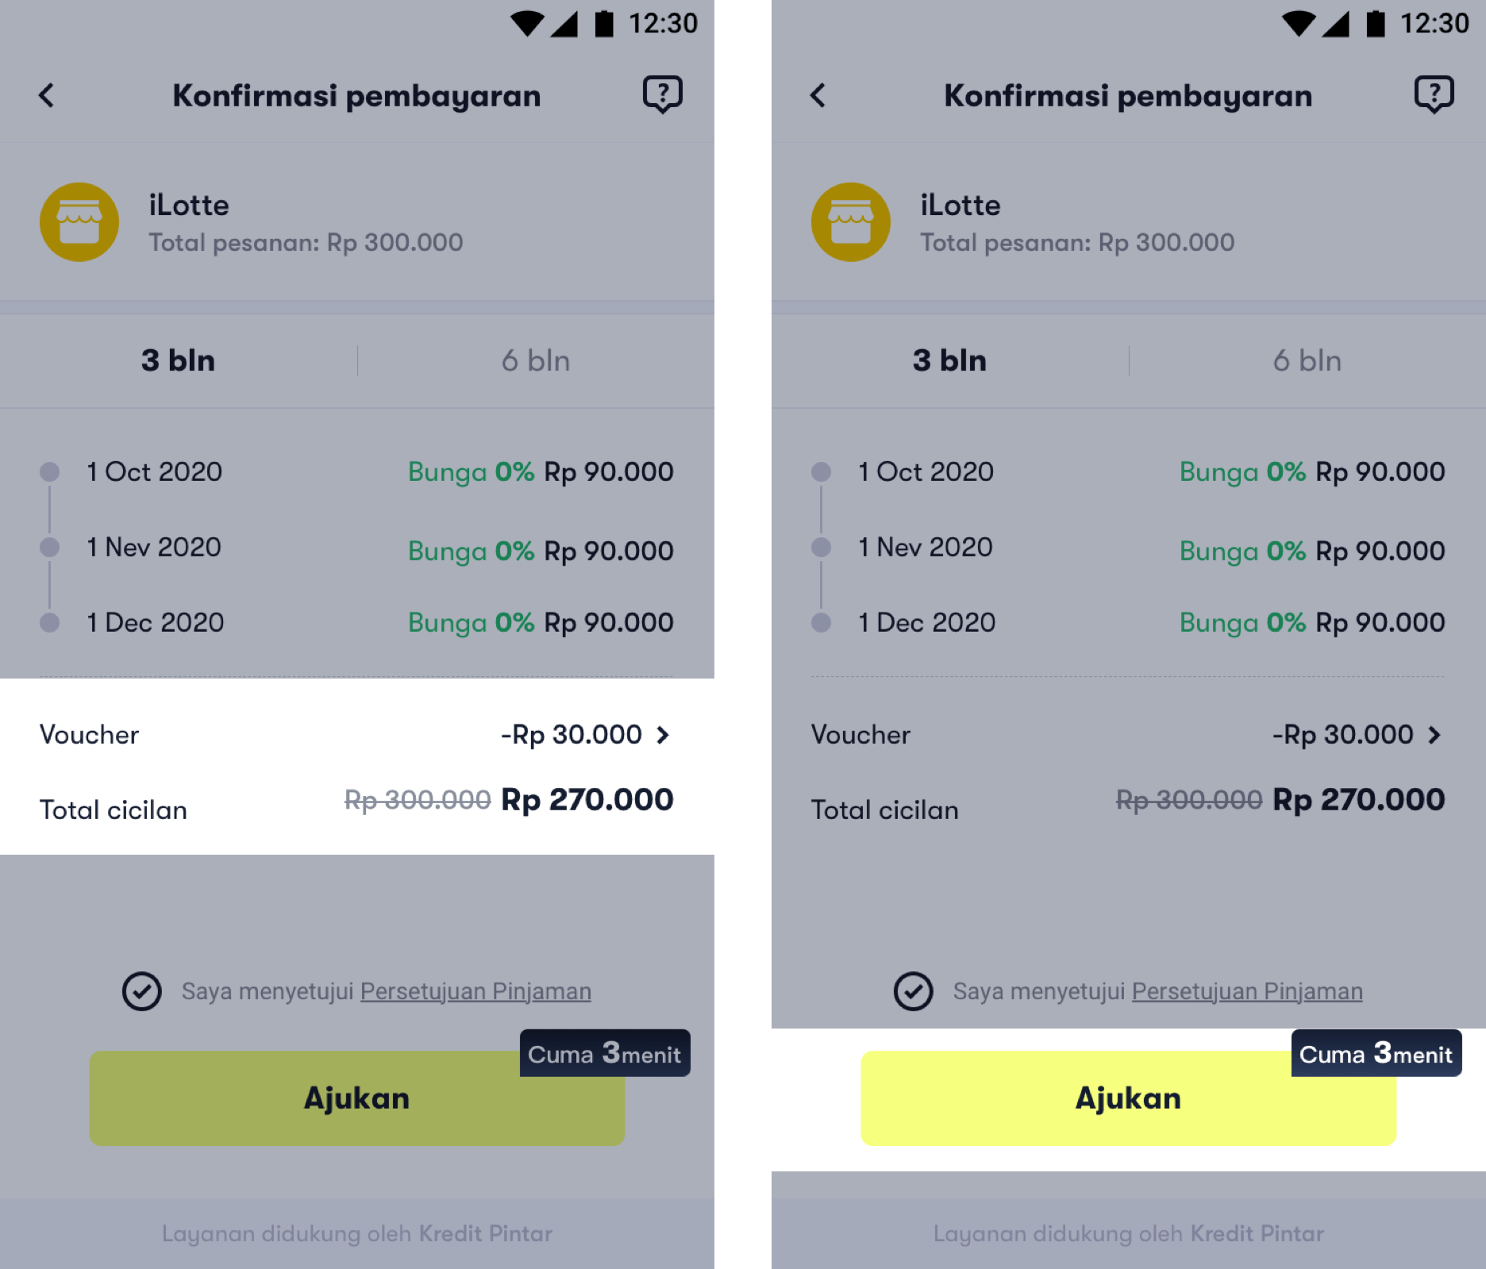Go back using left screen's back arrow

tap(47, 95)
